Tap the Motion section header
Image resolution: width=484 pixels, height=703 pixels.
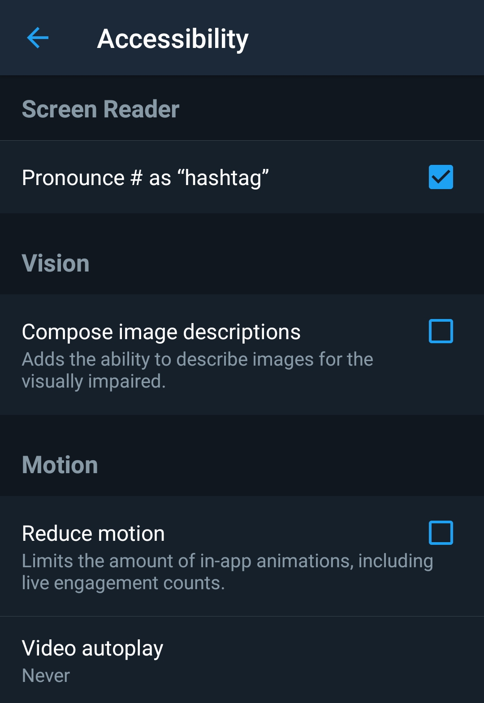point(60,465)
